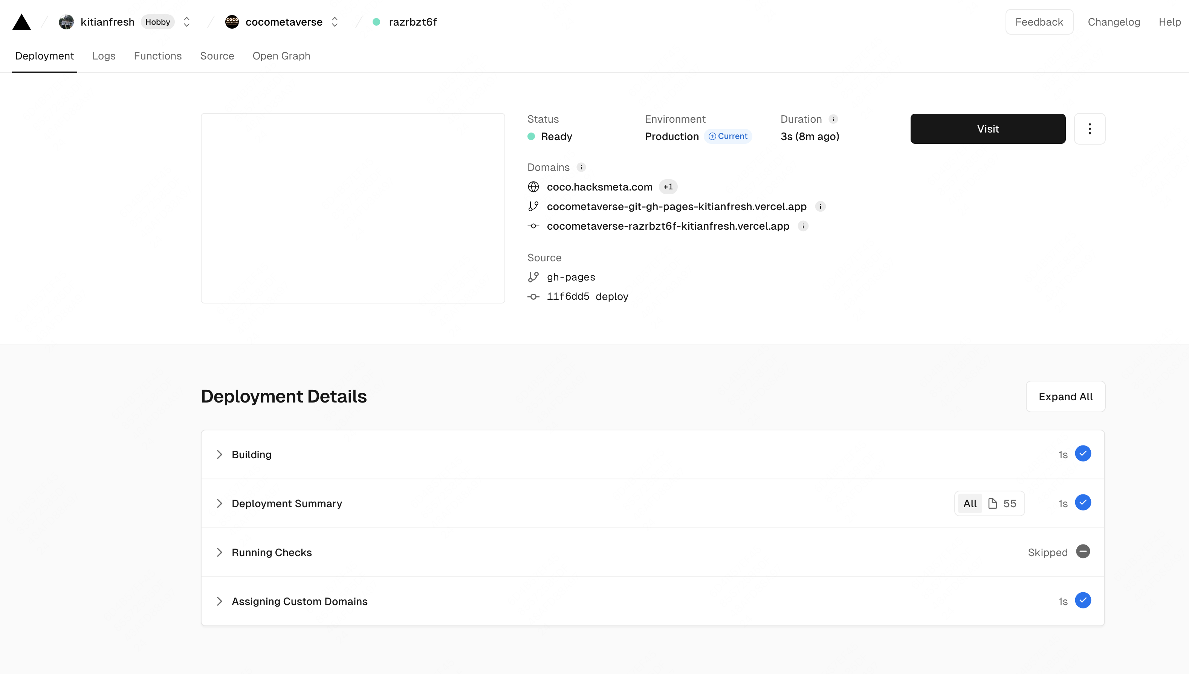This screenshot has height=674, width=1189.
Task: Expand the Building section chevron
Action: [x=220, y=454]
